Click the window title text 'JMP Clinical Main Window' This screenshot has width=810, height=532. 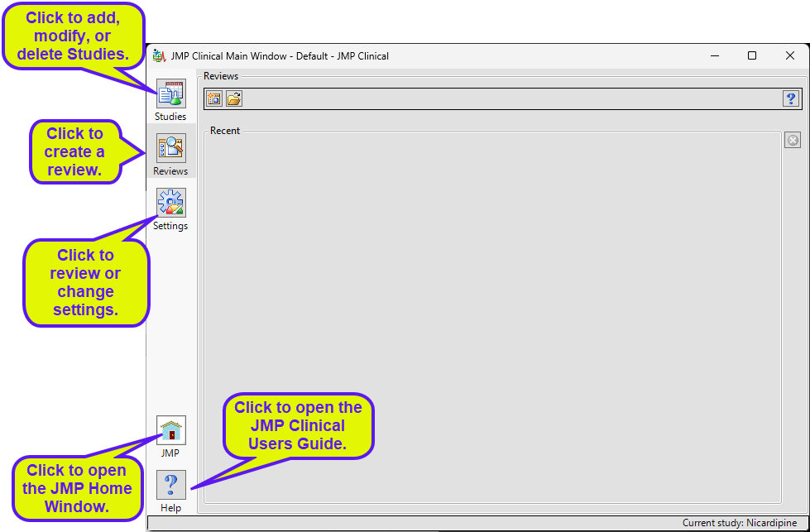[x=229, y=55]
